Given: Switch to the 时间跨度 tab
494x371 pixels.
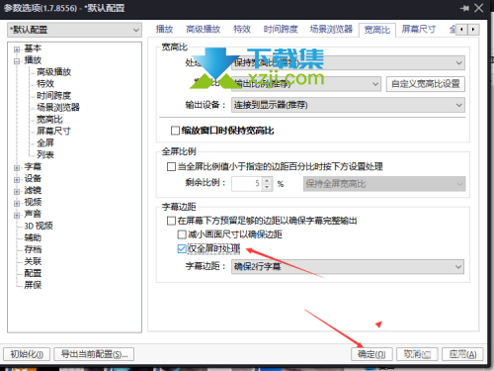Looking at the screenshot, I should point(281,30).
